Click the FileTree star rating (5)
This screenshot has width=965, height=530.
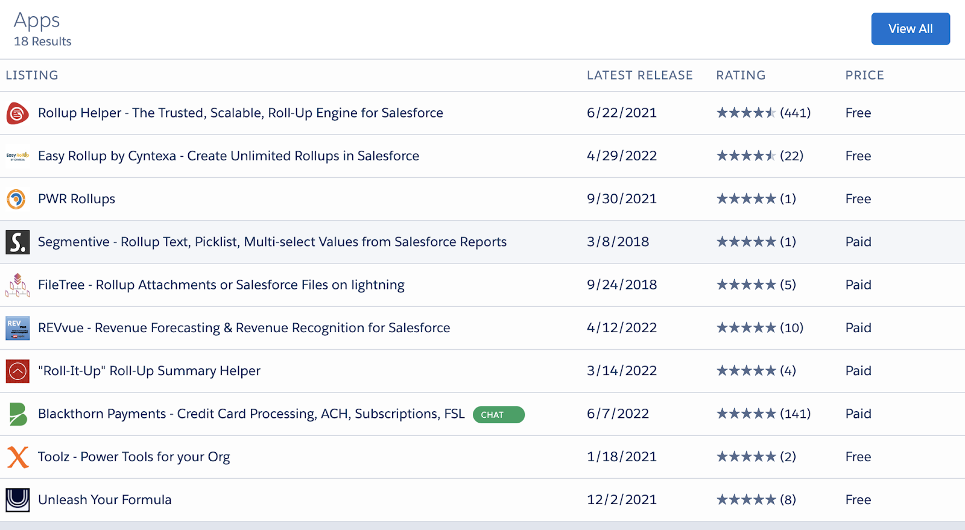(756, 285)
